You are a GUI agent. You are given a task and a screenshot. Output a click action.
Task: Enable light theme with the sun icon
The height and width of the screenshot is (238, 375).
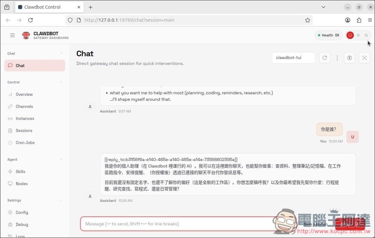[358, 35]
